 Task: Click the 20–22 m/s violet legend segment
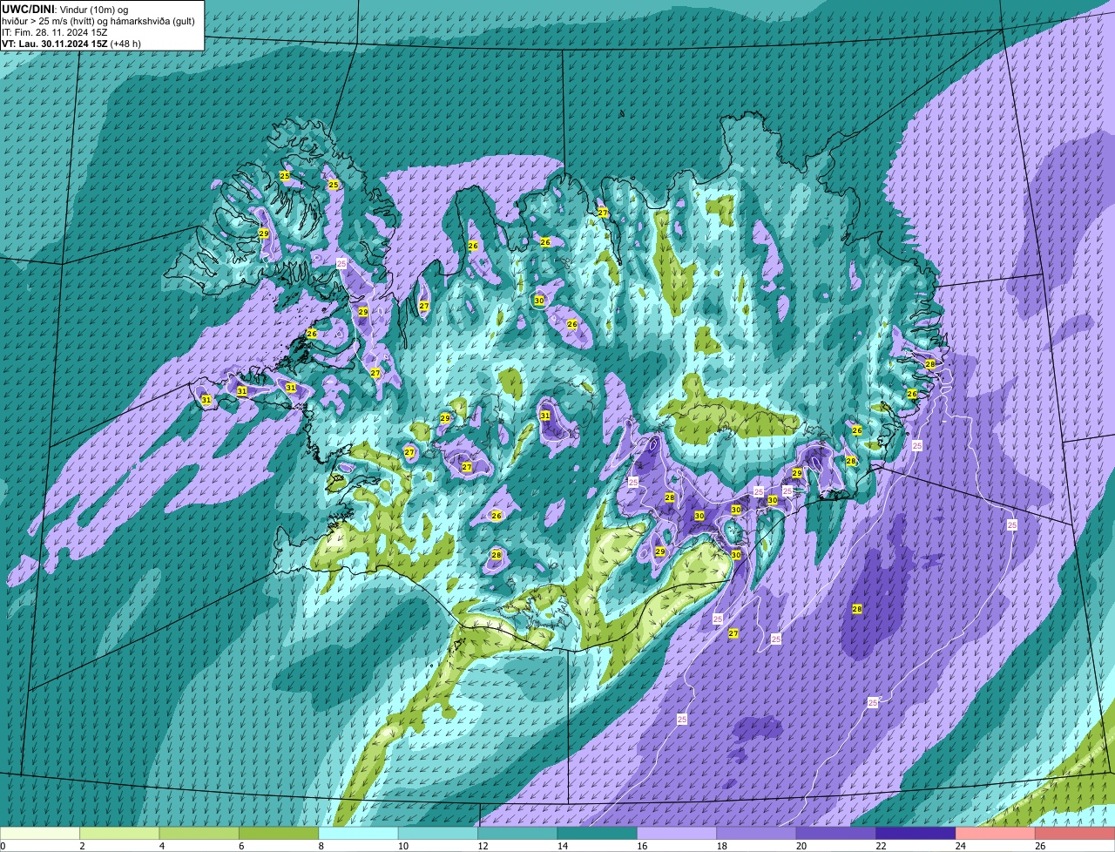click(836, 833)
